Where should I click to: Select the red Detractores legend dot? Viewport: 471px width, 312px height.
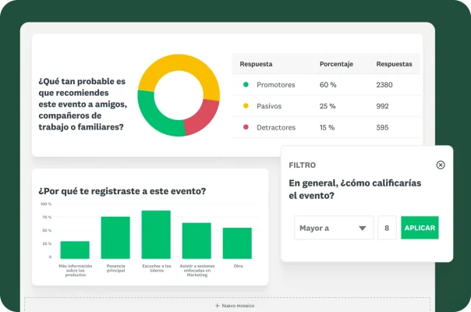(x=246, y=127)
